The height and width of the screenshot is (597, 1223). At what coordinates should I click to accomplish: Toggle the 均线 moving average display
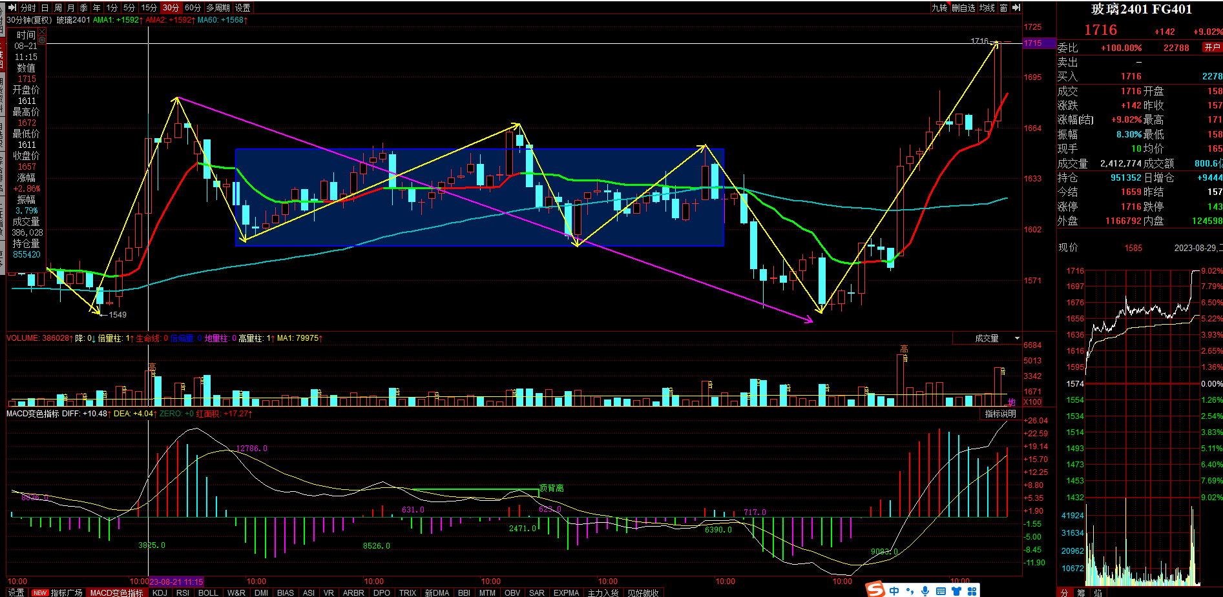click(x=987, y=8)
